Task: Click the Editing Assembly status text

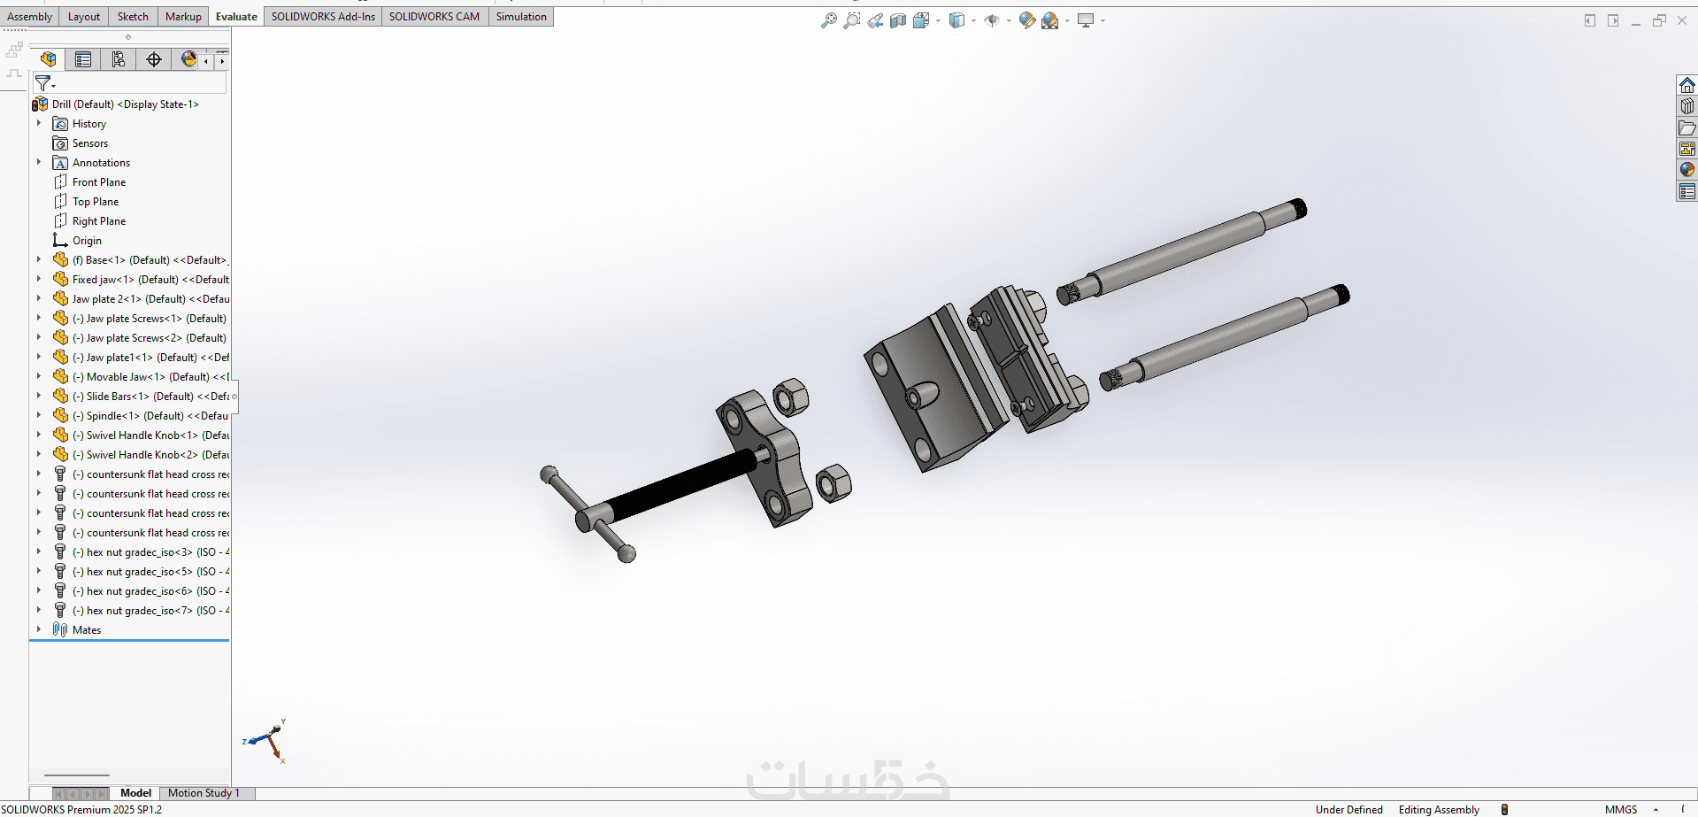Action: pyautogui.click(x=1439, y=809)
